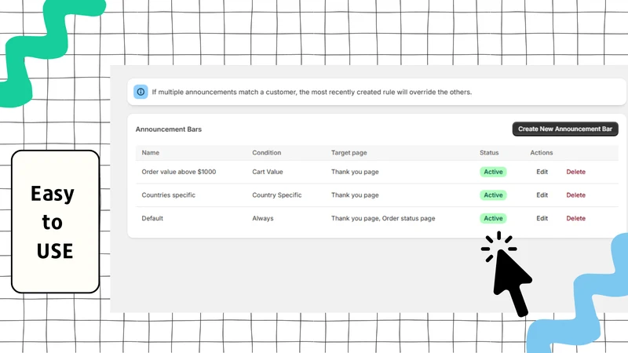The width and height of the screenshot is (628, 353).
Task: Click the 'Announcement Bars' heading
Action: coord(168,129)
